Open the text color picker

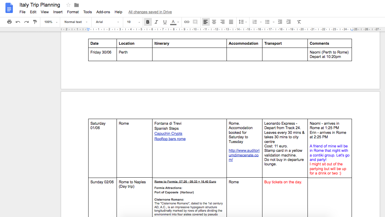pos(175,22)
